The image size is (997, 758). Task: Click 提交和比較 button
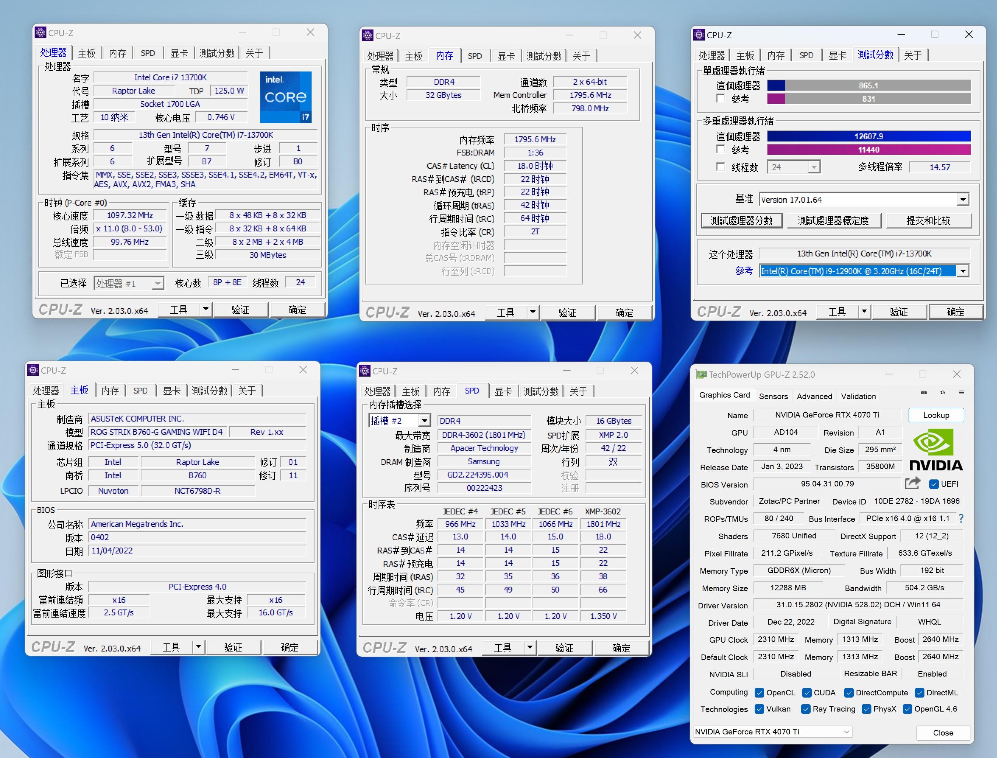coord(928,220)
